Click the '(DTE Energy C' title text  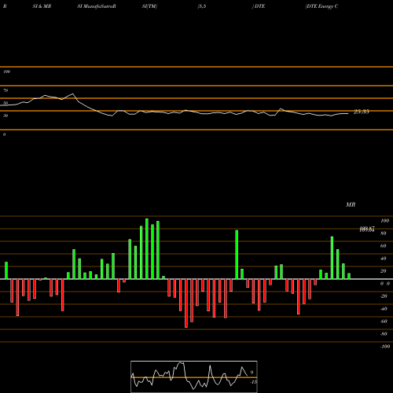(x=321, y=6)
